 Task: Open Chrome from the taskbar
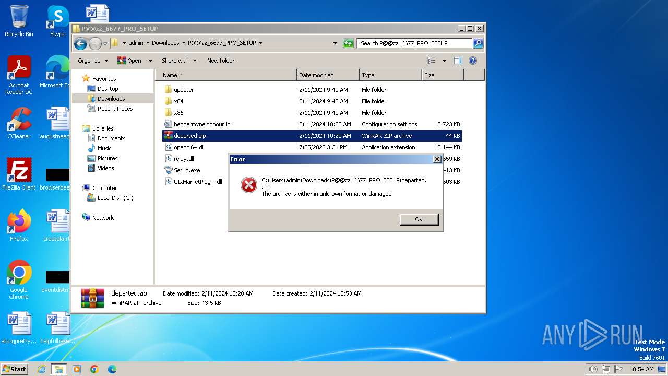94,369
